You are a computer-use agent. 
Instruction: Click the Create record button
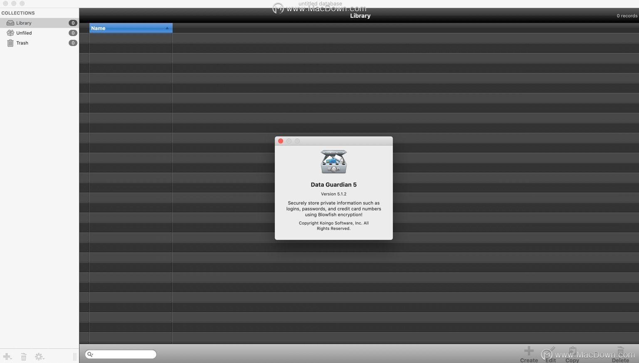pyautogui.click(x=529, y=354)
